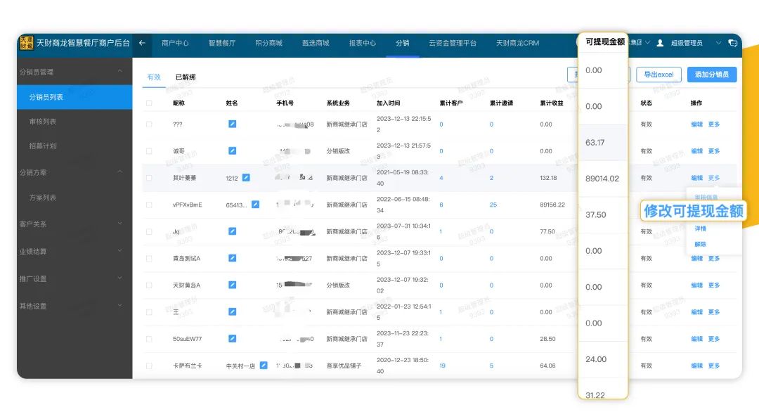
Task: Check the Jq row checkbox
Action: 149,232
